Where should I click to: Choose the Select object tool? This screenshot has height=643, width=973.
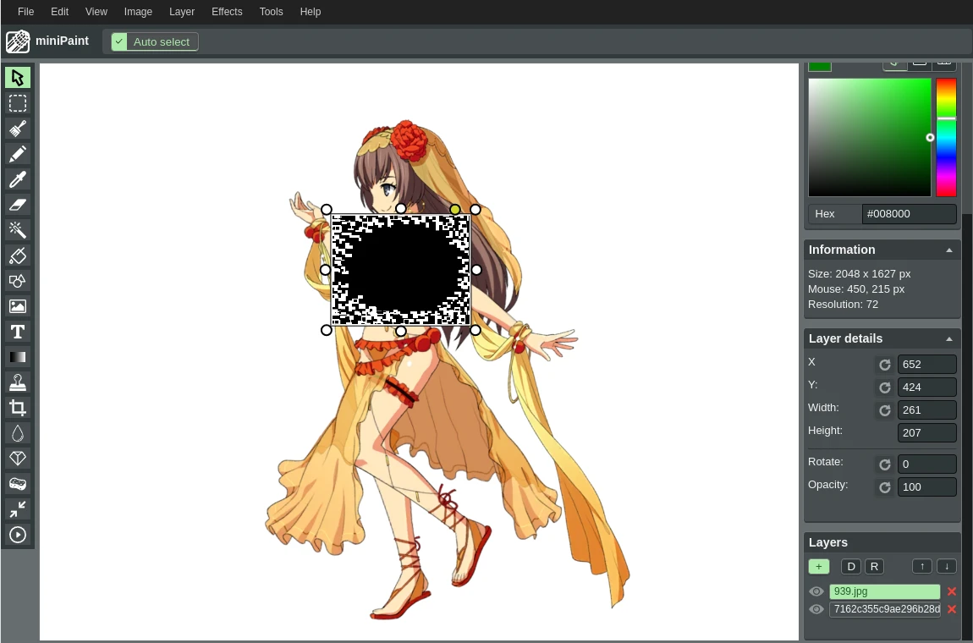pyautogui.click(x=18, y=78)
